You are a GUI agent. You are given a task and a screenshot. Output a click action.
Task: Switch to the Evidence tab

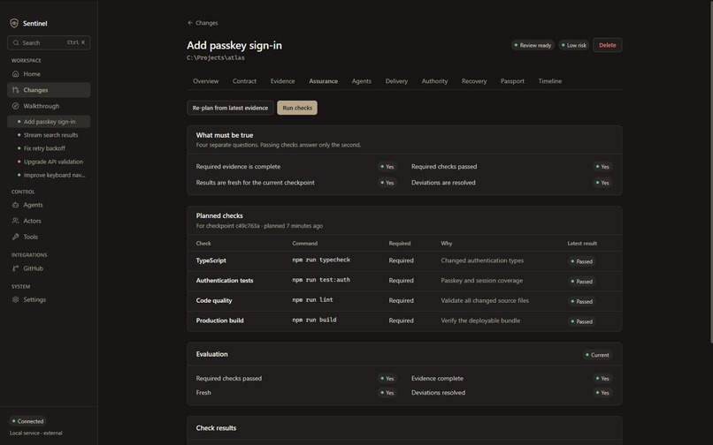pyautogui.click(x=282, y=81)
